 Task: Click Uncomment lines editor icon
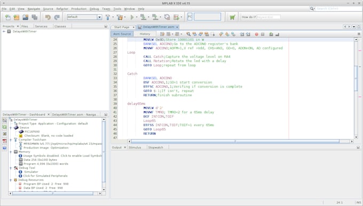tap(277, 34)
